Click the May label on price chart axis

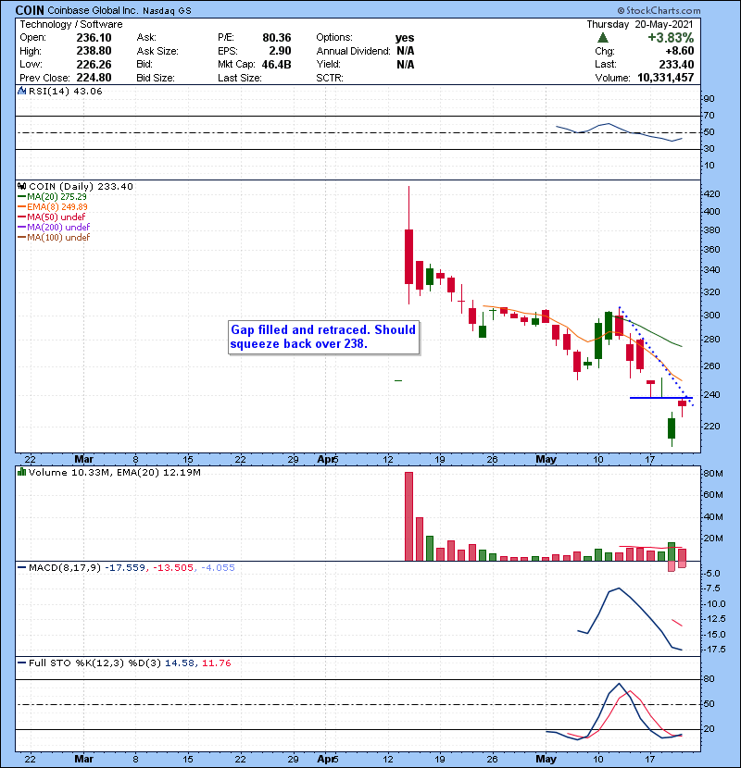click(546, 459)
